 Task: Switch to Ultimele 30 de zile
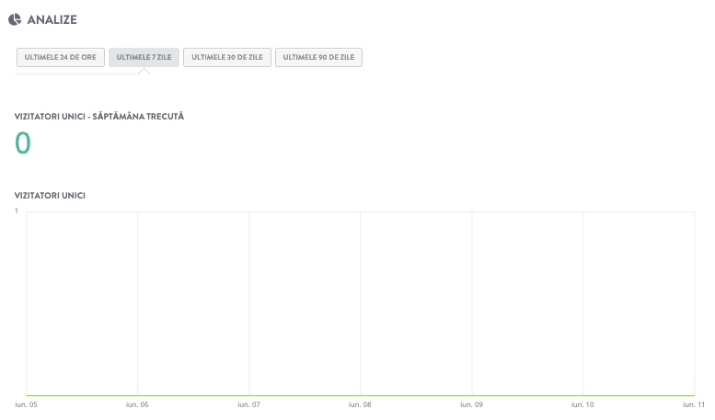tap(227, 57)
